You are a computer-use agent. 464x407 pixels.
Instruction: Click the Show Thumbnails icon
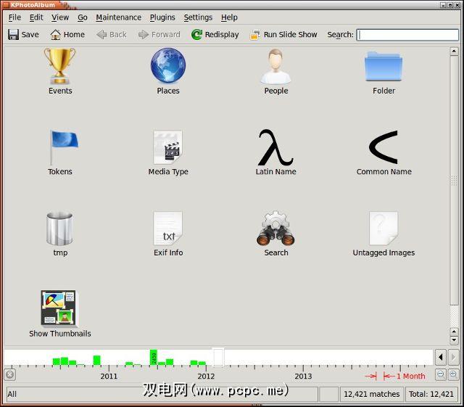[x=58, y=308]
